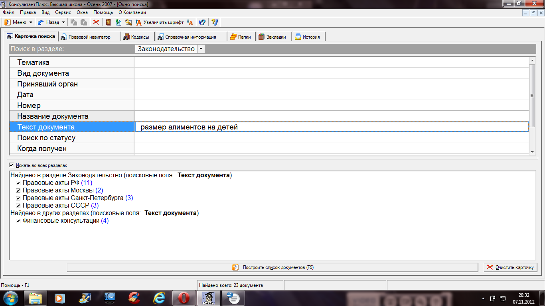Select the Дата search field row
The height and width of the screenshot is (306, 545).
pyautogui.click(x=269, y=95)
